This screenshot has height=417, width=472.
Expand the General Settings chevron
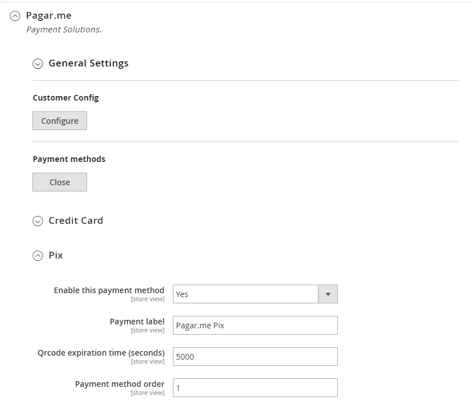point(38,64)
